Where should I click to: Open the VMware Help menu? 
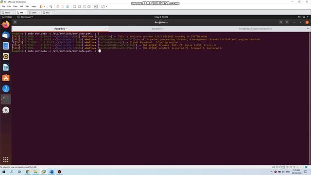coord(34,6)
